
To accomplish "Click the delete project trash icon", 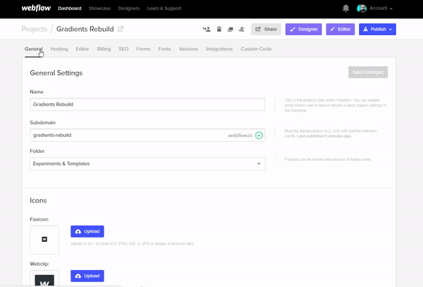I will (219, 29).
